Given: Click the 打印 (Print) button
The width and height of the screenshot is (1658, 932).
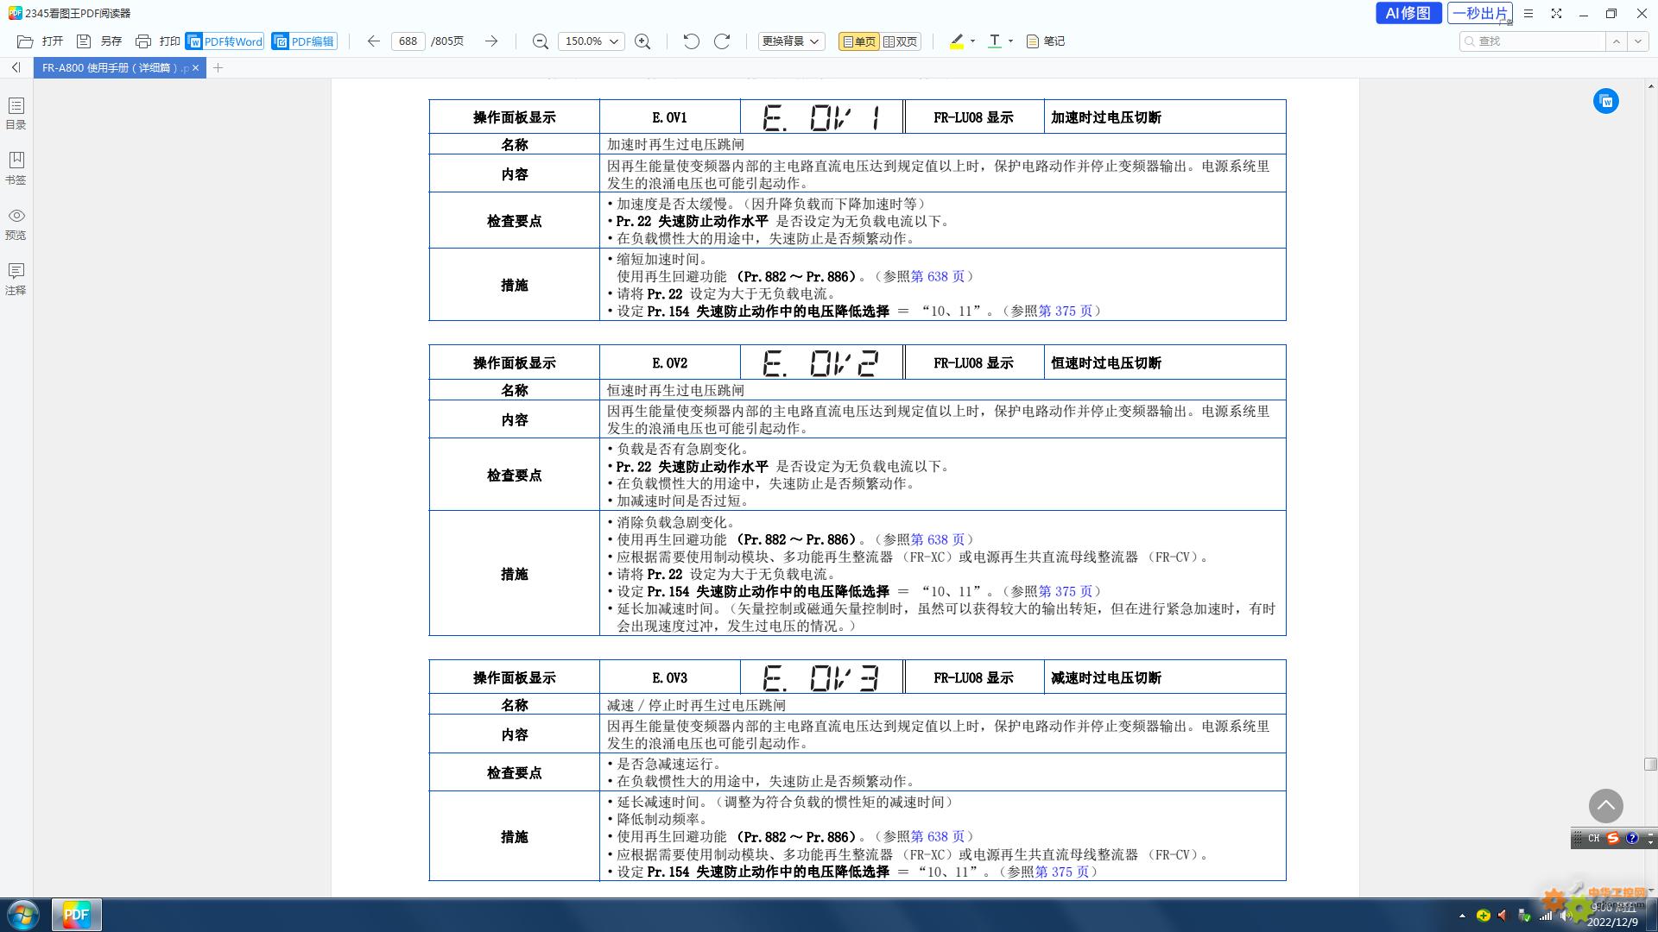Looking at the screenshot, I should [x=158, y=41].
